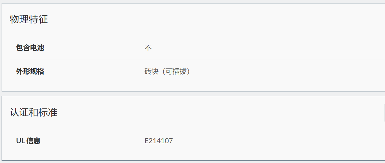Click the divider line under 包含电池 row
The height and width of the screenshot is (163, 385).
(x=197, y=60)
